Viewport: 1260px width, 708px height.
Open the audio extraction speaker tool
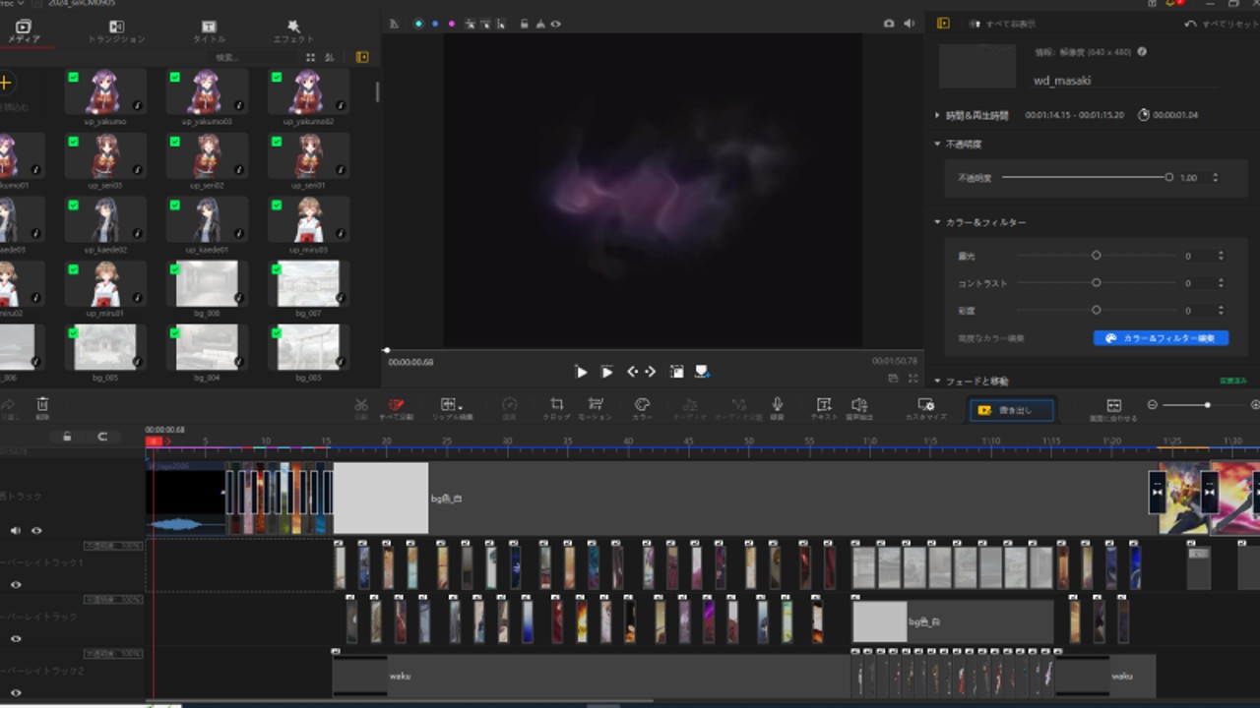859,407
